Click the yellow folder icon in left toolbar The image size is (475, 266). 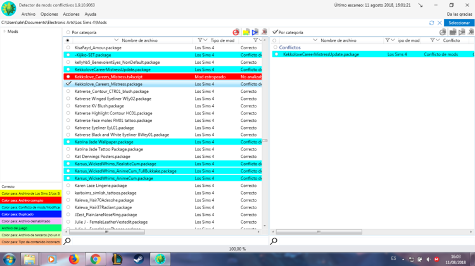coord(246,32)
